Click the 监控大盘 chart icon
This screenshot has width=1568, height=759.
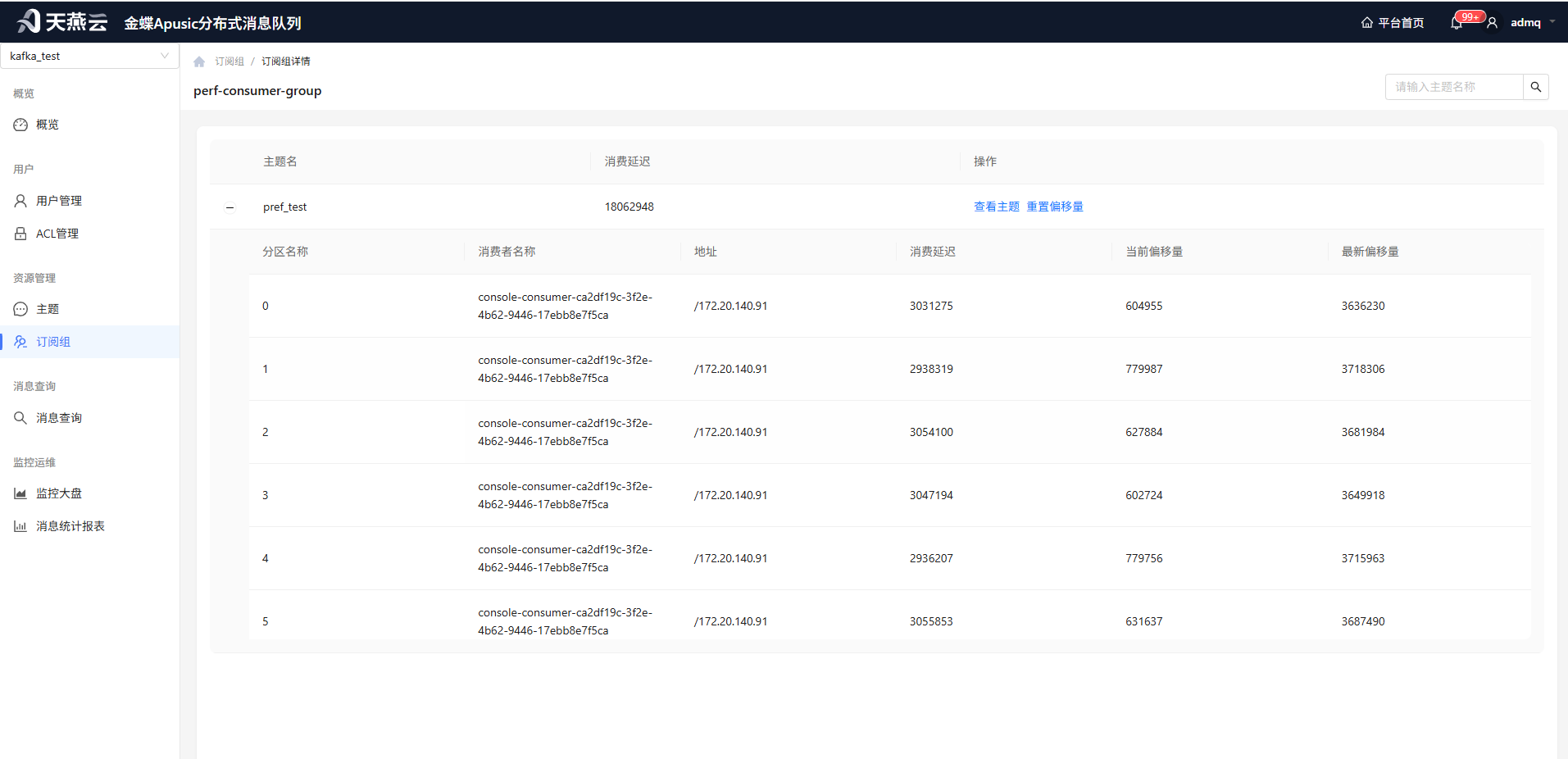click(20, 493)
